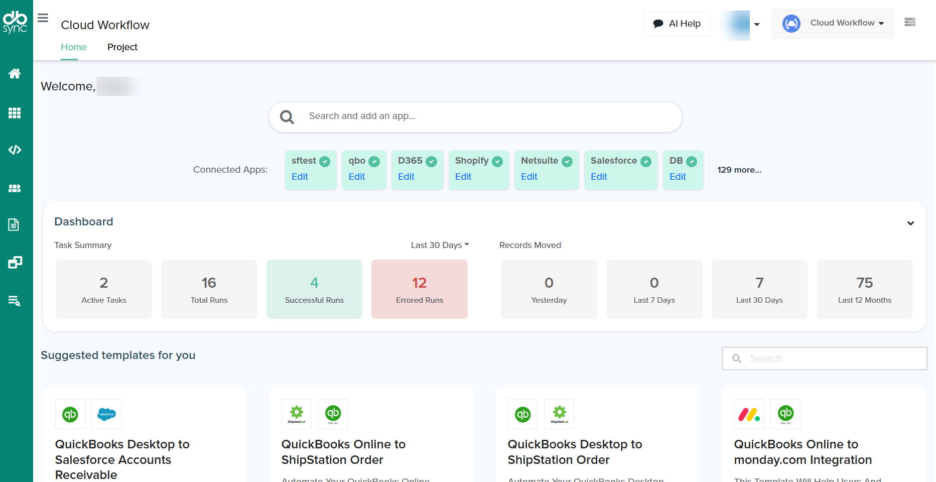Collapse the Dashboard panel chevron

(910, 223)
